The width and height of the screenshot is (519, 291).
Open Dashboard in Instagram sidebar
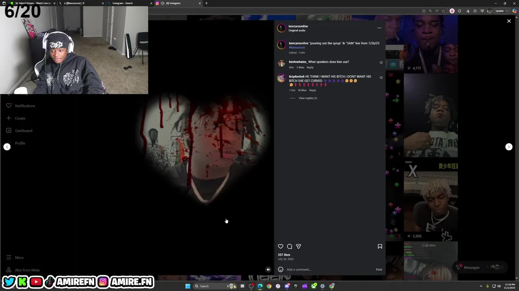(x=19, y=131)
